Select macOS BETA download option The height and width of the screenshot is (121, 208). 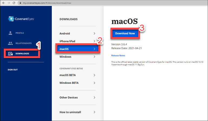[x=78, y=75]
